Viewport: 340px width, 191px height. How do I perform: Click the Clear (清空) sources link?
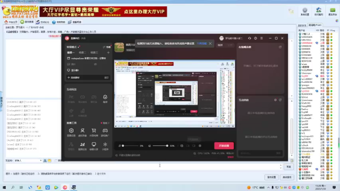pos(106,78)
